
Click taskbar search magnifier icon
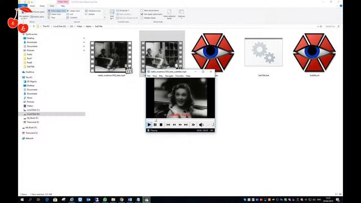pos(30,200)
